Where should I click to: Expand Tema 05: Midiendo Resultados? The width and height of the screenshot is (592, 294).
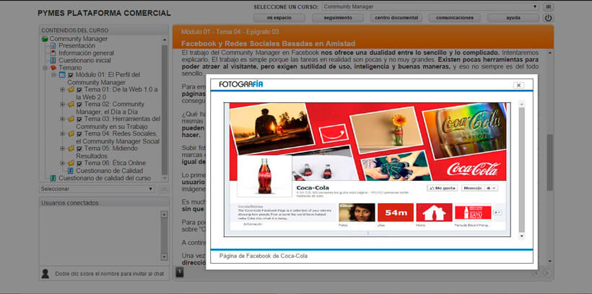coord(62,148)
